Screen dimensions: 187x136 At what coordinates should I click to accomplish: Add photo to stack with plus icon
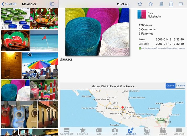click(161, 4)
